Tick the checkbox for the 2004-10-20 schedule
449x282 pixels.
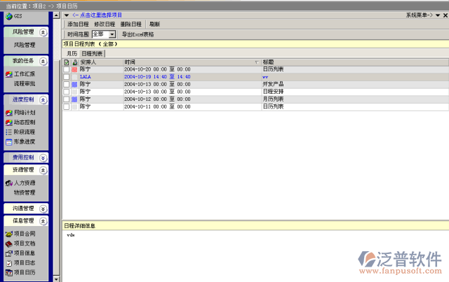(67, 69)
